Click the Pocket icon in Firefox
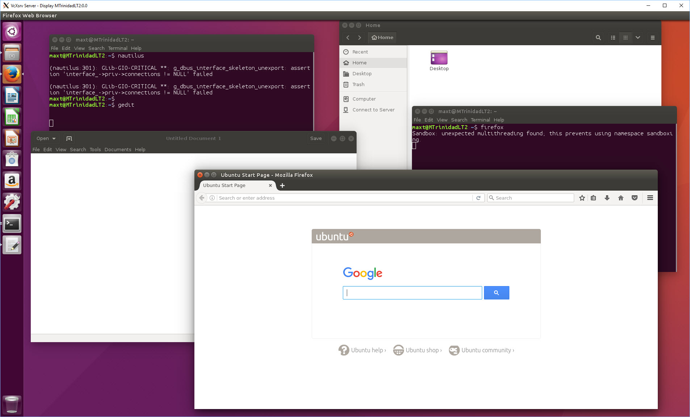Screen dimensions: 690x417 click(635, 198)
